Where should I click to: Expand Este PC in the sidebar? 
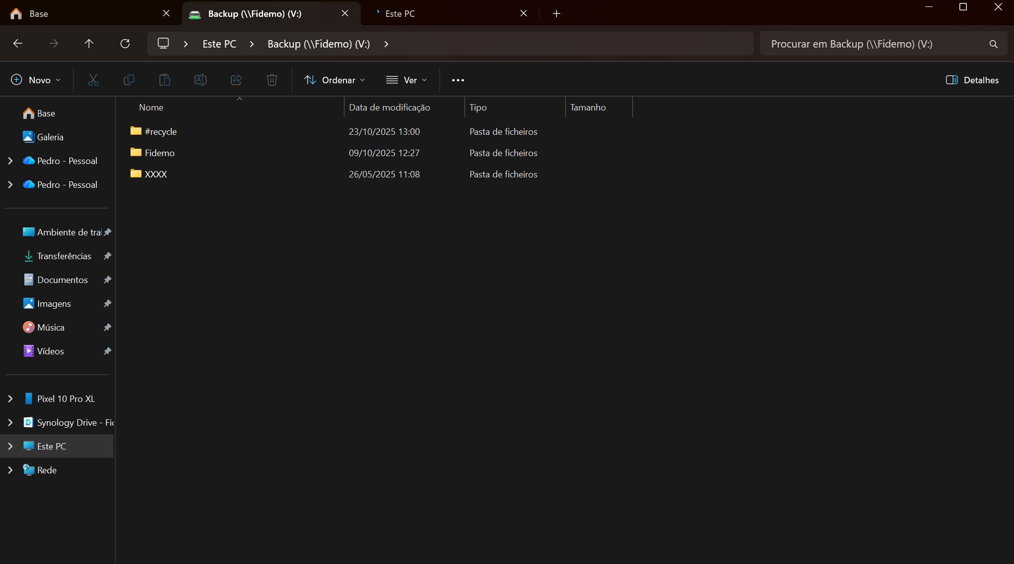10,446
